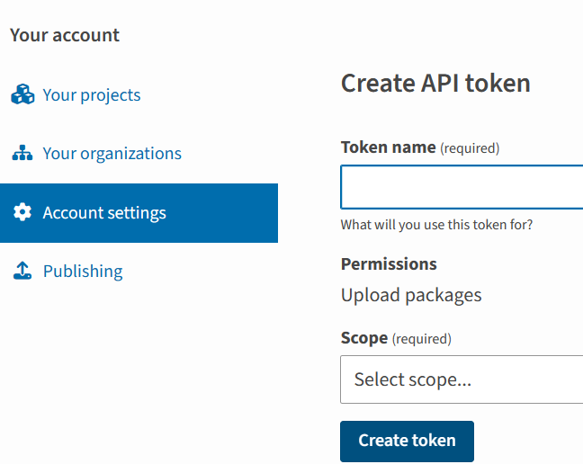Click the bold Scope label
This screenshot has width=583, height=464.
pos(364,338)
